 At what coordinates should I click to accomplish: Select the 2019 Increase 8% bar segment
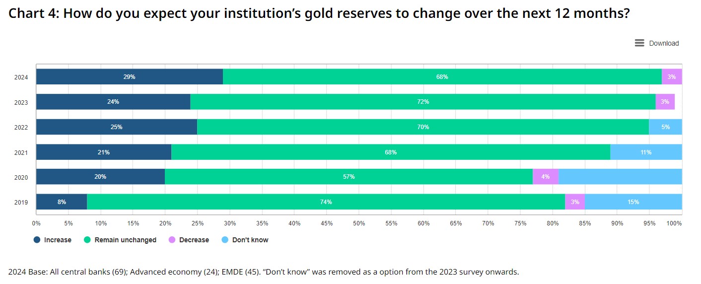click(x=62, y=202)
